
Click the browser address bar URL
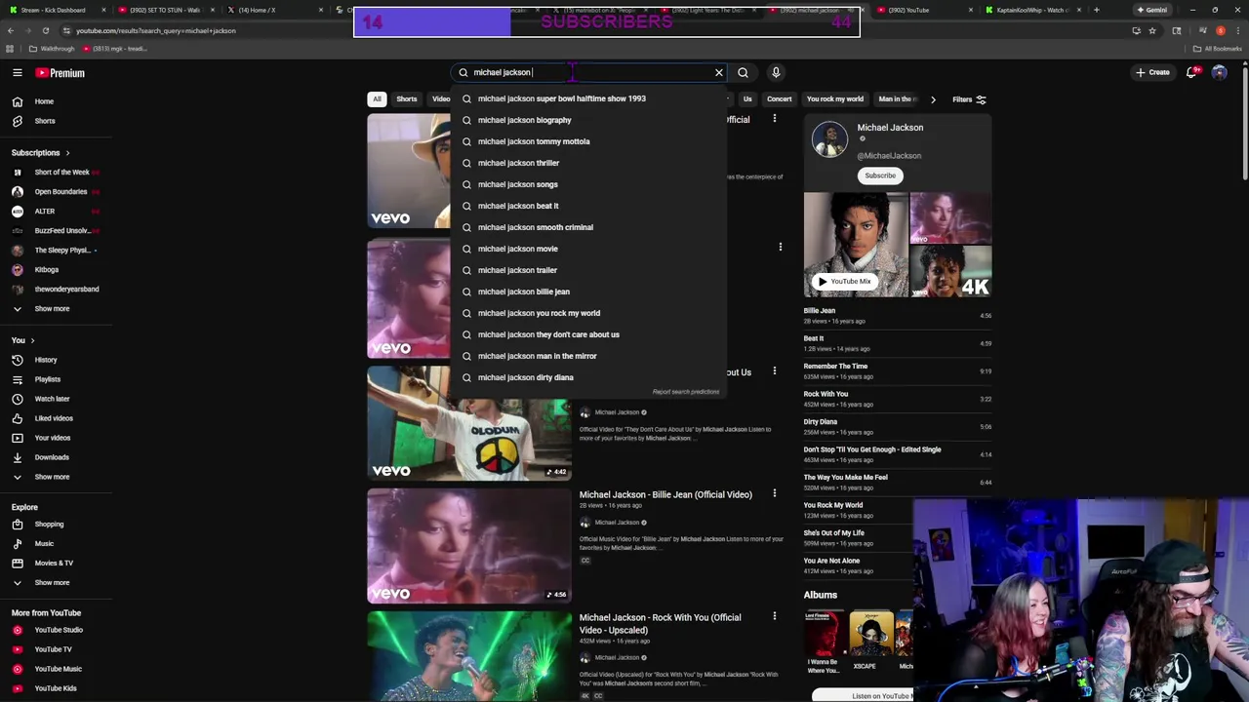pyautogui.click(x=156, y=30)
